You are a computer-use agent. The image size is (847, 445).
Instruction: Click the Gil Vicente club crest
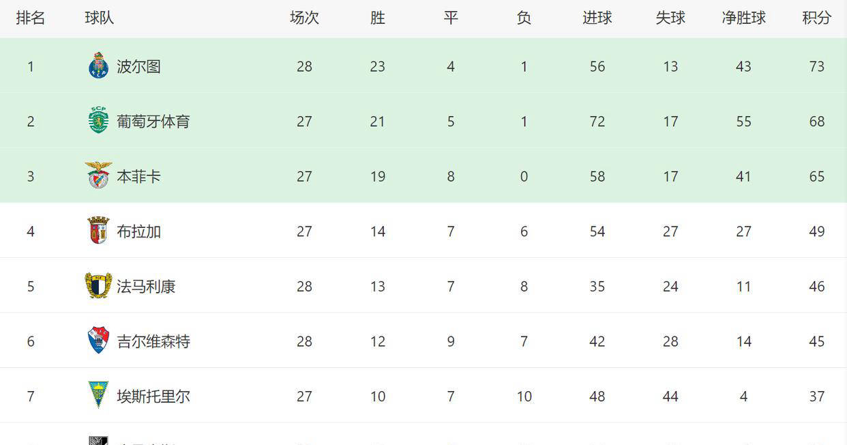click(x=99, y=341)
